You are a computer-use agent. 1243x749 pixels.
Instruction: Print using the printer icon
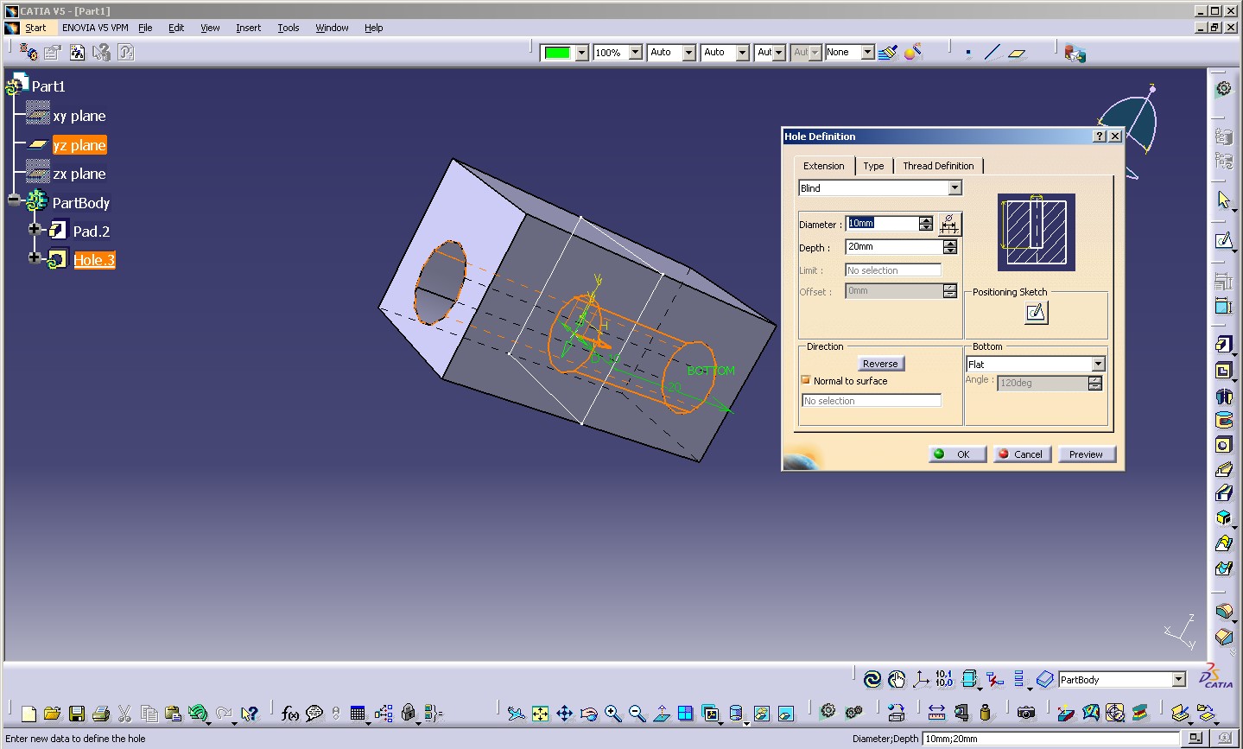(x=100, y=714)
